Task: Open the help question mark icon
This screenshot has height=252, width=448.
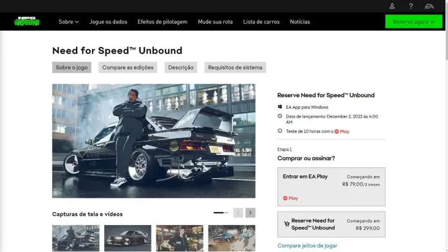Action: pos(411,6)
